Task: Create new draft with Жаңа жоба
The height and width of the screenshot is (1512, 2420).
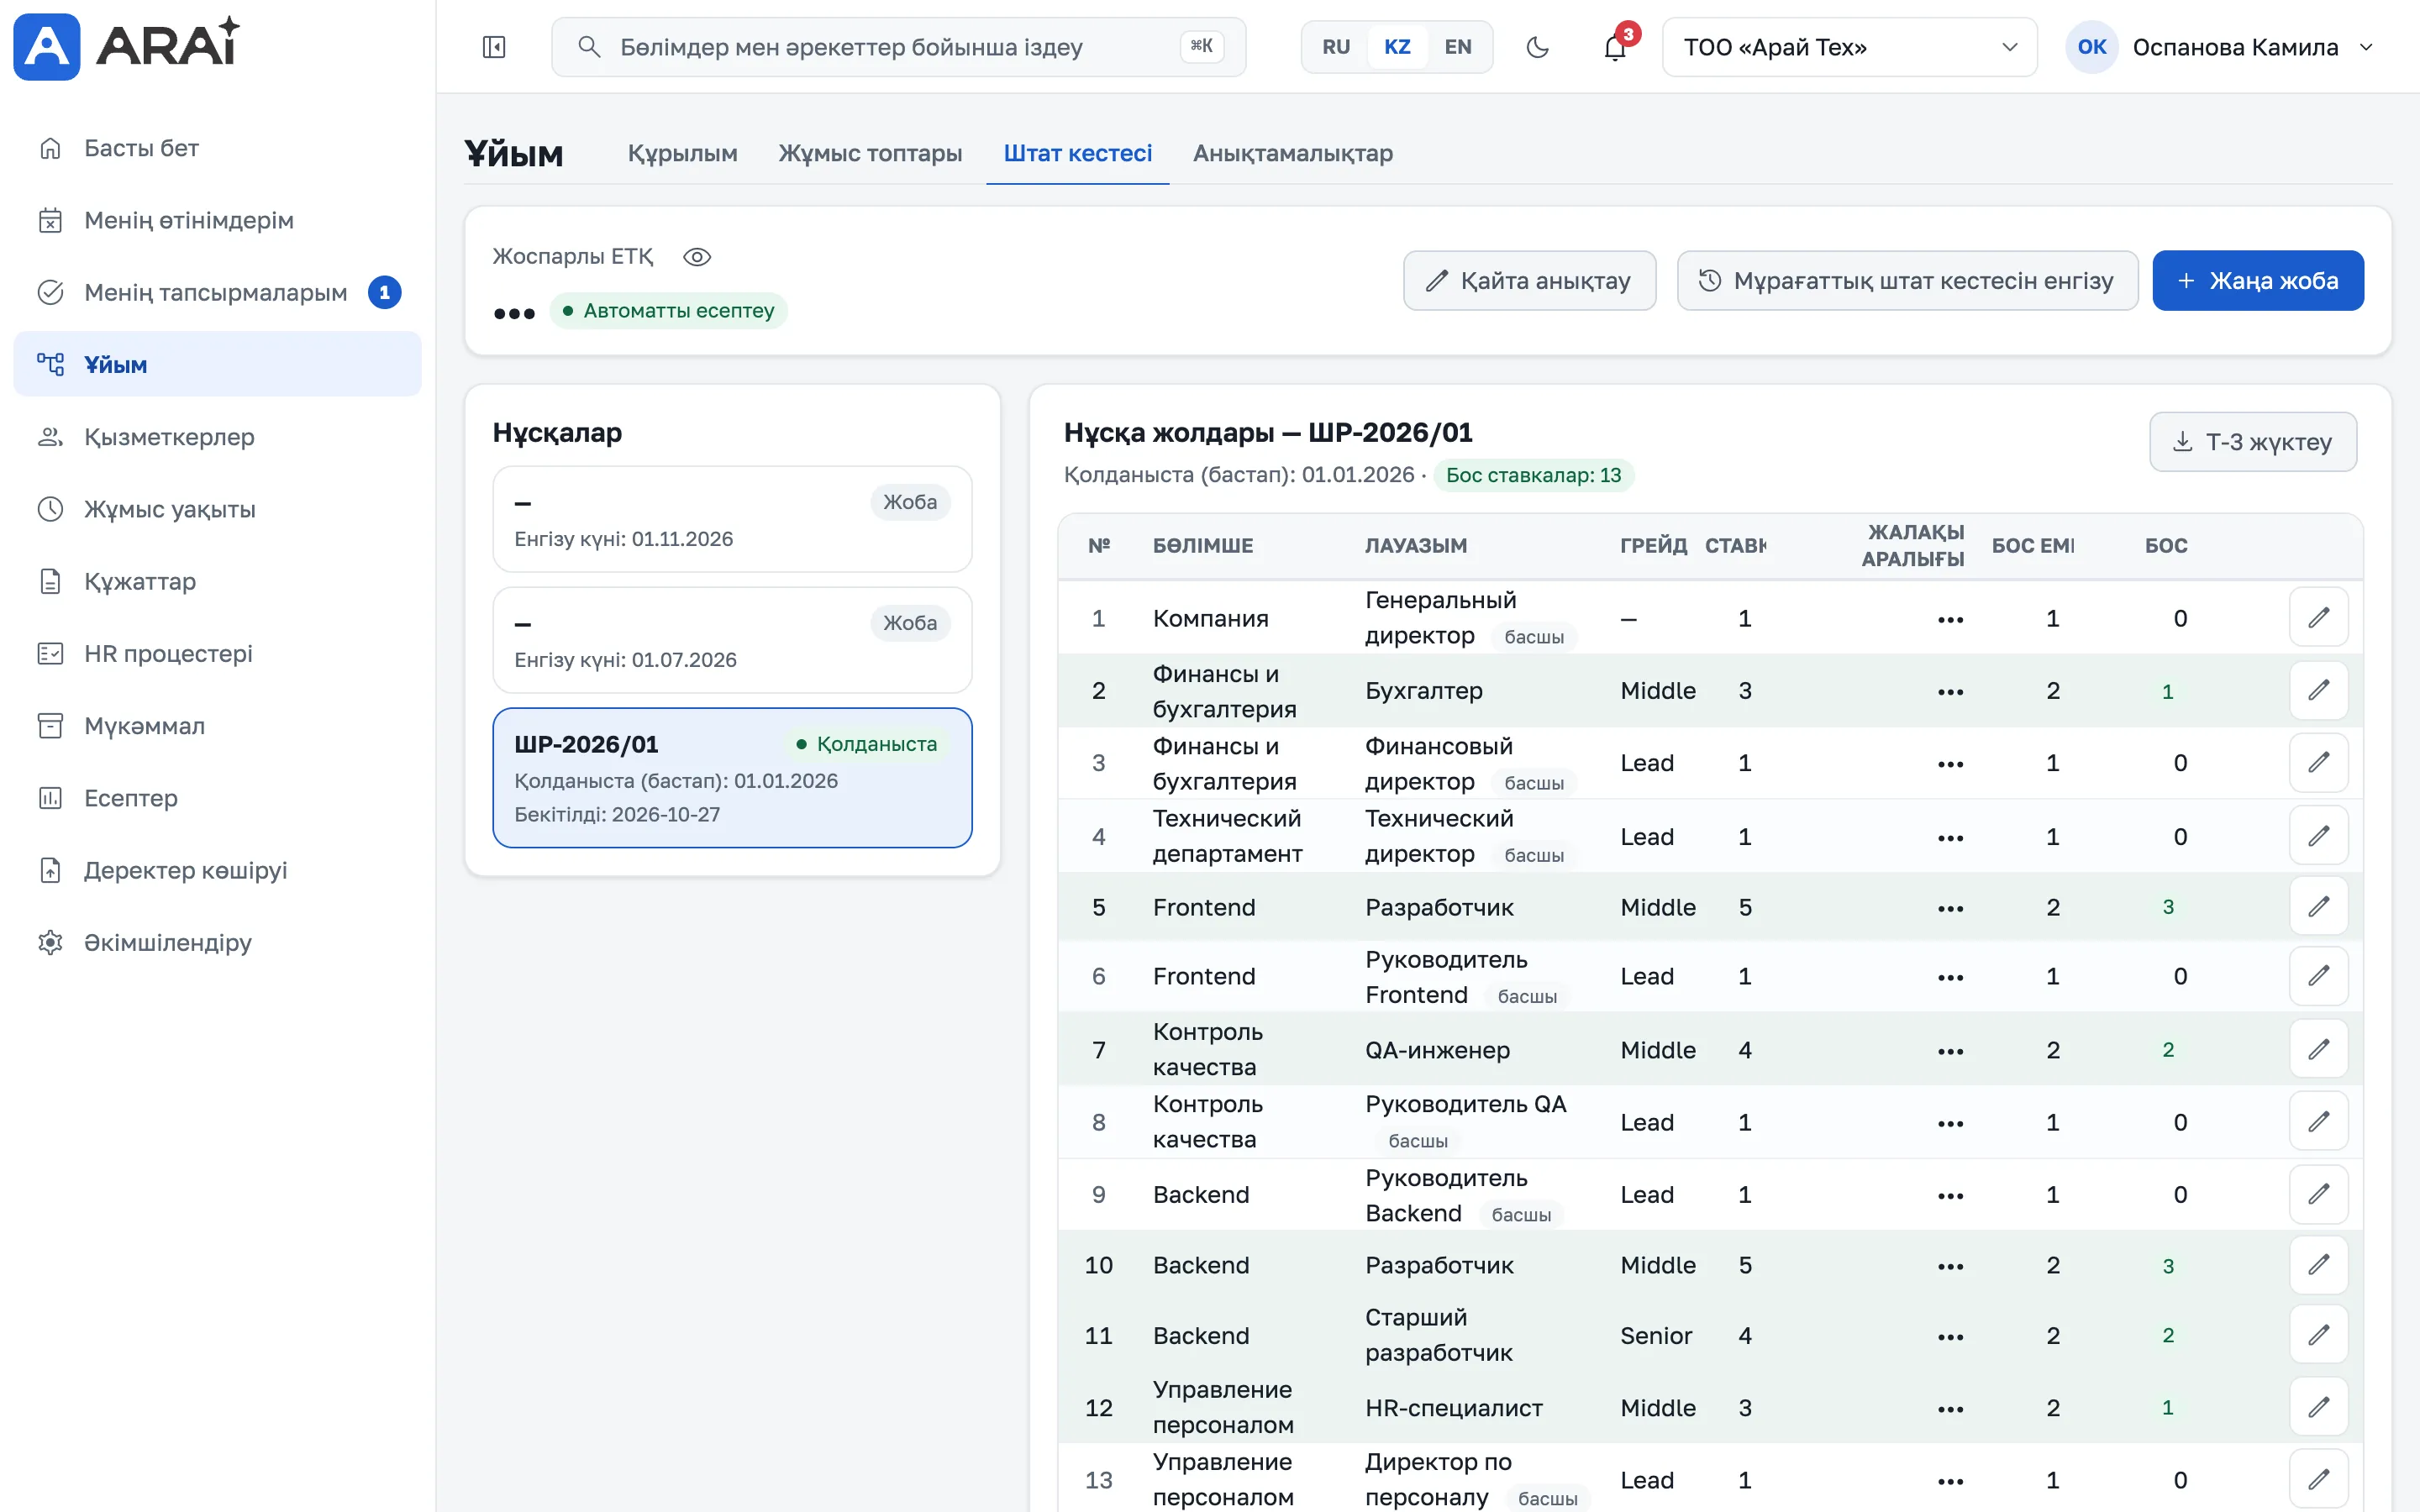Action: pos(2258,281)
